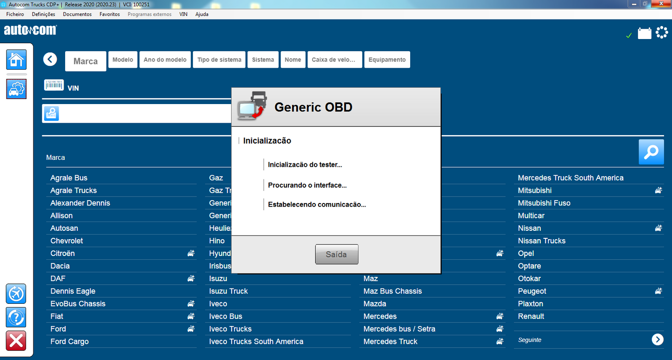Click the red X exit icon

tap(16, 341)
